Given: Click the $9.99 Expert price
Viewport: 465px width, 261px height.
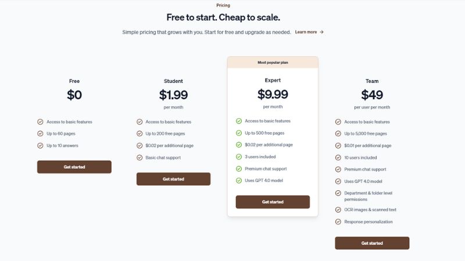Looking at the screenshot, I should coord(273,95).
